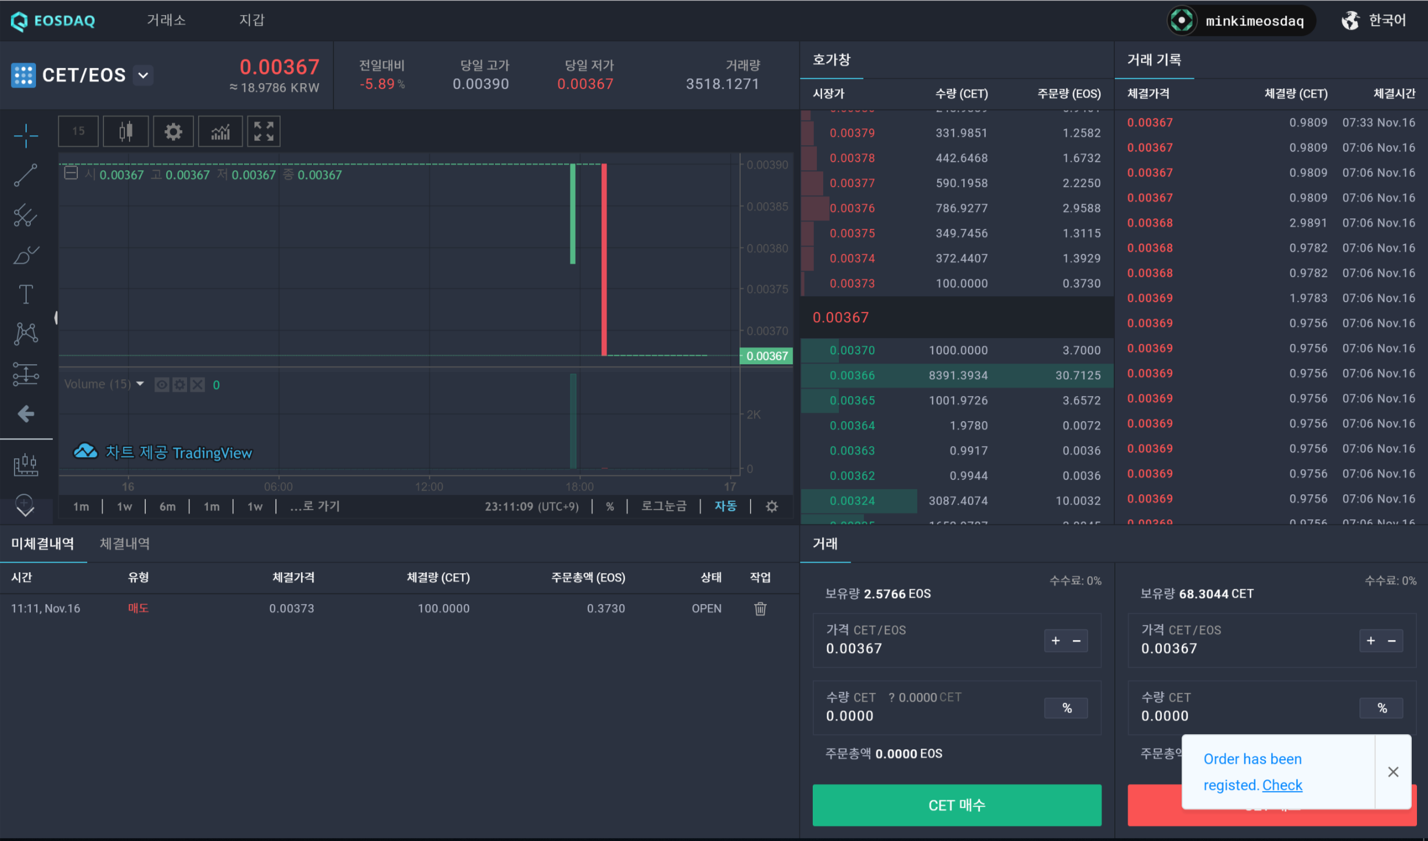Open the indicators icon in the chart toolbar
Image resolution: width=1428 pixels, height=841 pixels.
pos(220,132)
